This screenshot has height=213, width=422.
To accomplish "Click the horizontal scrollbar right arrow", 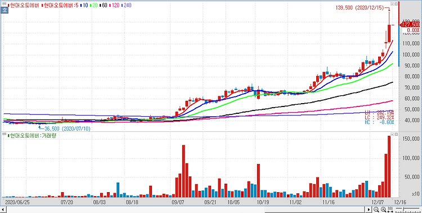I will coord(369,210).
